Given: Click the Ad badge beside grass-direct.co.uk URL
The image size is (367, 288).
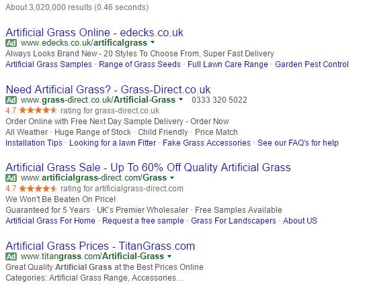Looking at the screenshot, I should click(x=11, y=100).
